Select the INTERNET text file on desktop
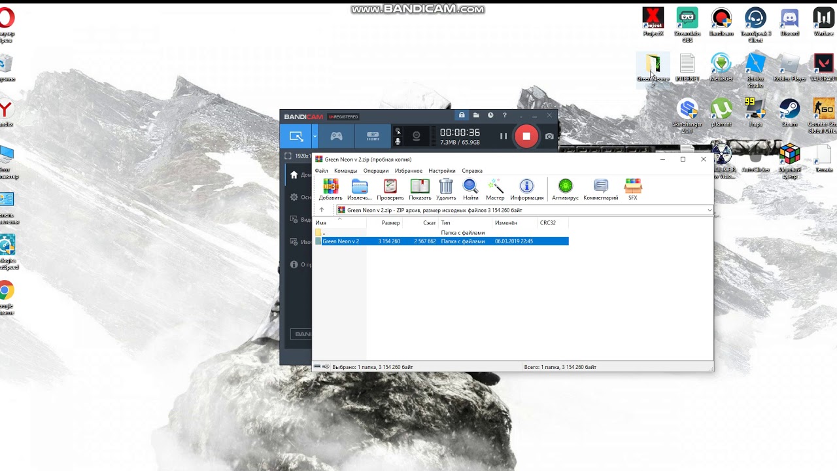Screen dimensions: 837x471 687,67
